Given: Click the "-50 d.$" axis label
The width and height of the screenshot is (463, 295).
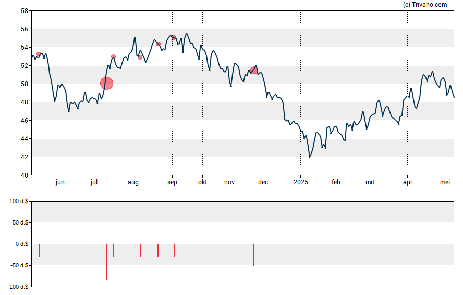Looking at the screenshot, I should tap(19, 265).
